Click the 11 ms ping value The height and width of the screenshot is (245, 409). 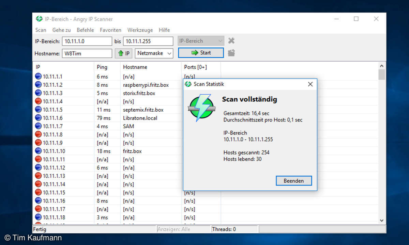[104, 110]
